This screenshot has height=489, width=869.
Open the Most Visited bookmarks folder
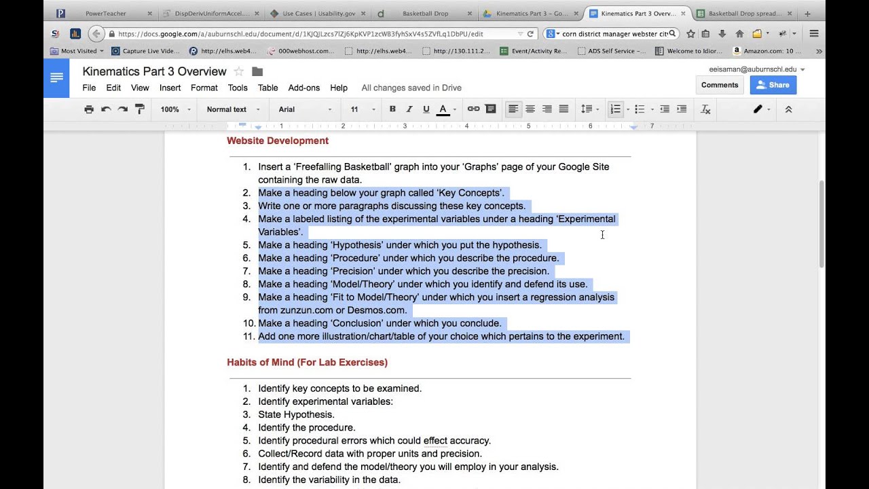click(x=77, y=51)
